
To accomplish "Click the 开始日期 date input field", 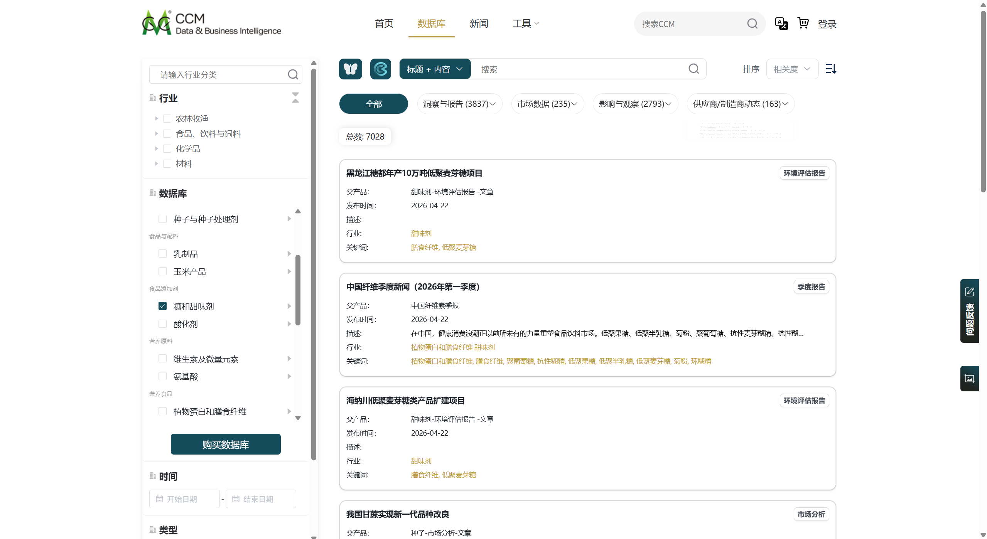I will coord(184,499).
